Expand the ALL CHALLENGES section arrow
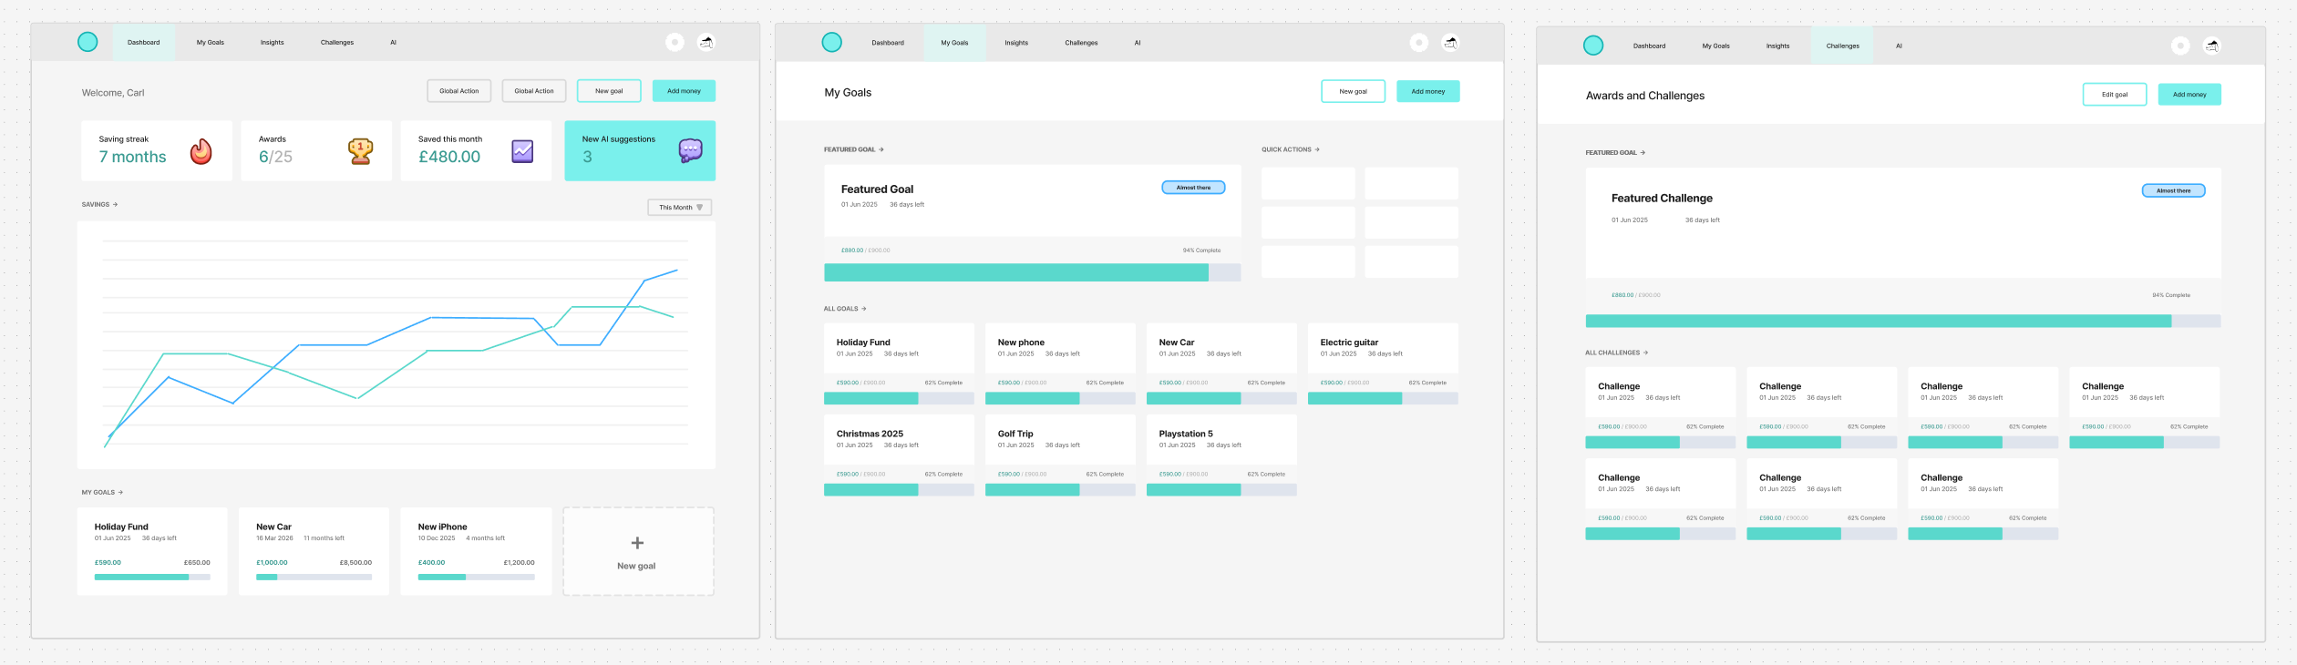2297x665 pixels. coord(1645,353)
